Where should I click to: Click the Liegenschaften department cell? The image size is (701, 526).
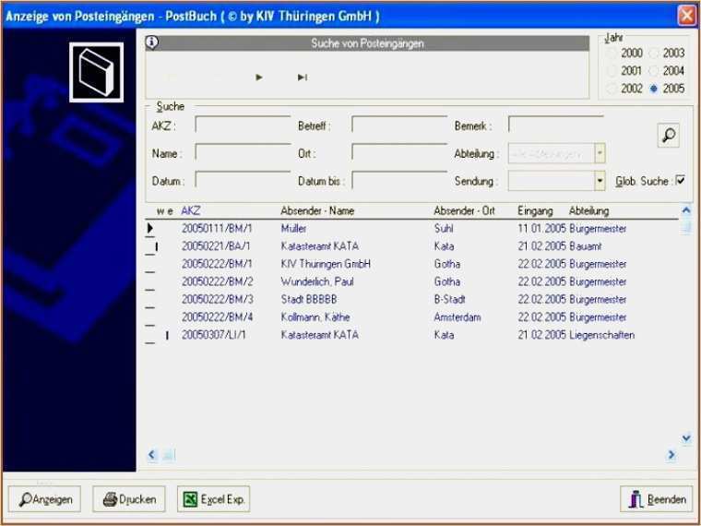601,335
